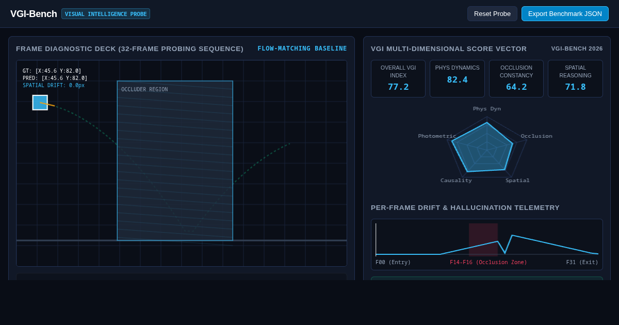Click the F00 (Entry) axis label

coord(393,263)
